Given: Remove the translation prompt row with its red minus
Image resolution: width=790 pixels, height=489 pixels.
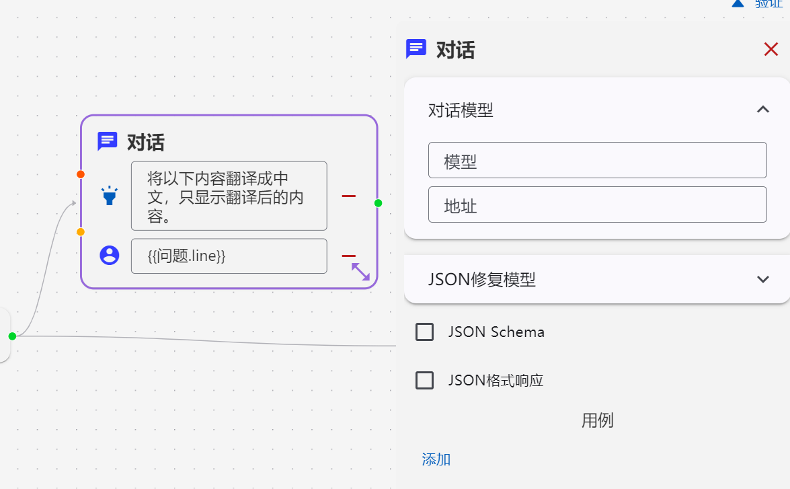Looking at the screenshot, I should pos(349,196).
